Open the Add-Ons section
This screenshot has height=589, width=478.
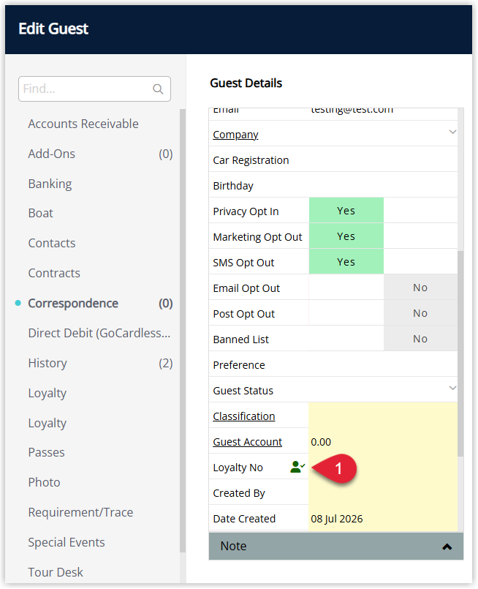(52, 154)
